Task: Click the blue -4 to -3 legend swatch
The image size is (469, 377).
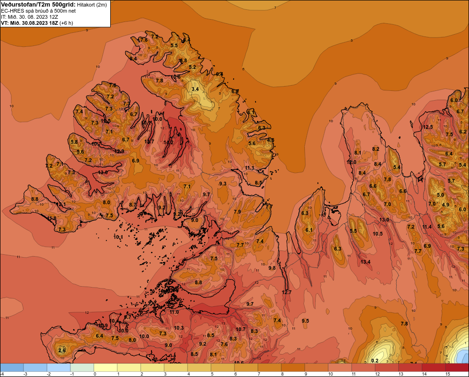Action: [12, 368]
